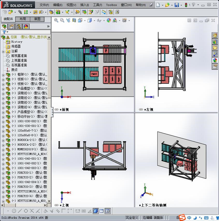Open Custom Properties task pane tab

click(x=215, y=66)
